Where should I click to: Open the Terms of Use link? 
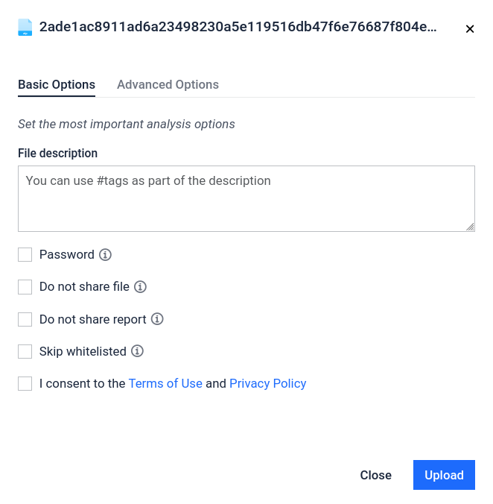pos(165,383)
